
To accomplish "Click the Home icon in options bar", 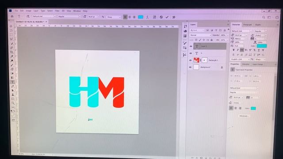I will coord(12,16).
